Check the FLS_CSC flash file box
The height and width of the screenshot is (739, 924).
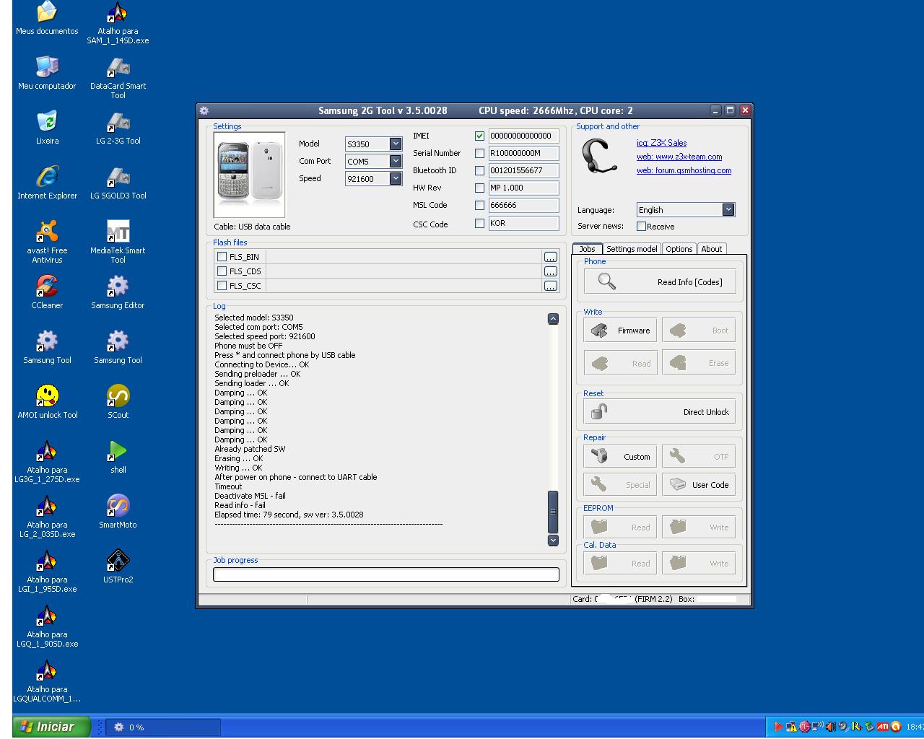222,285
